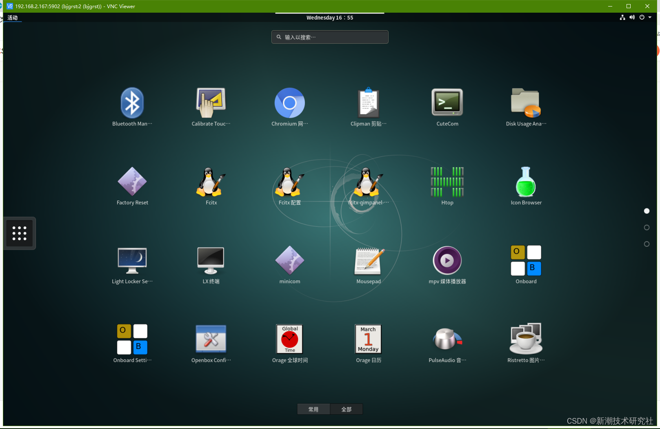Open the 活动 menu in the top bar
Screen dimensions: 660x429
point(12,18)
